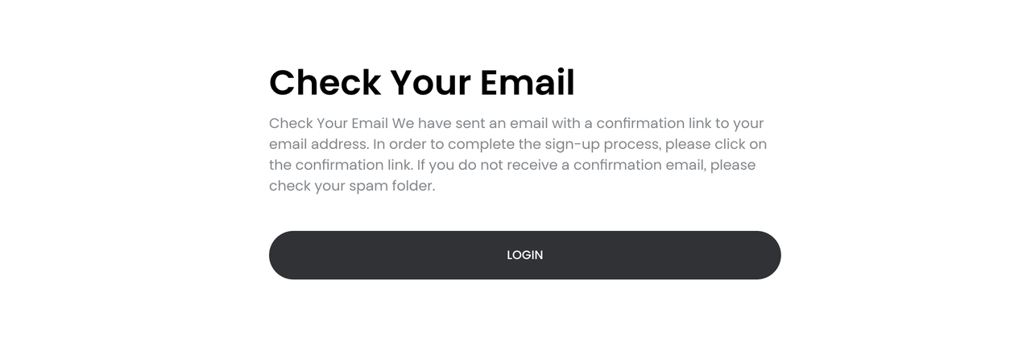The width and height of the screenshot is (1031, 342).
Task: Click the confirmation instructions paragraph
Action: (516, 155)
